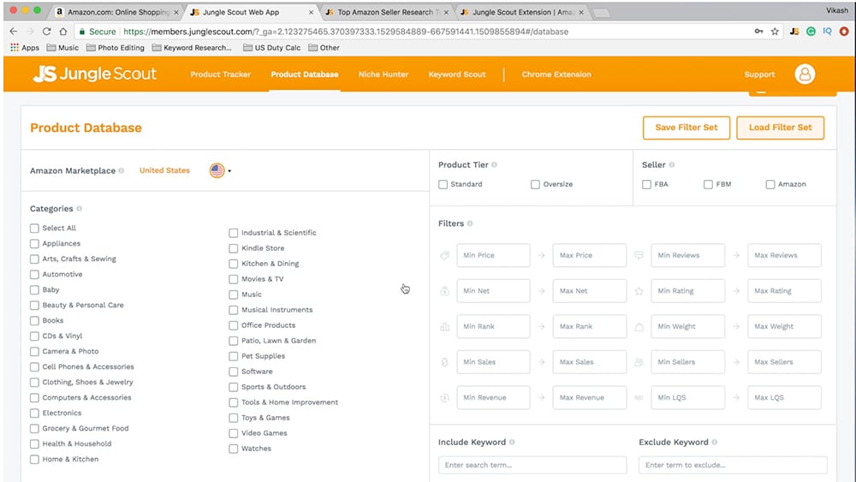The height and width of the screenshot is (482, 856).
Task: Select the Kitchen & Dining checkbox
Action: pos(233,264)
